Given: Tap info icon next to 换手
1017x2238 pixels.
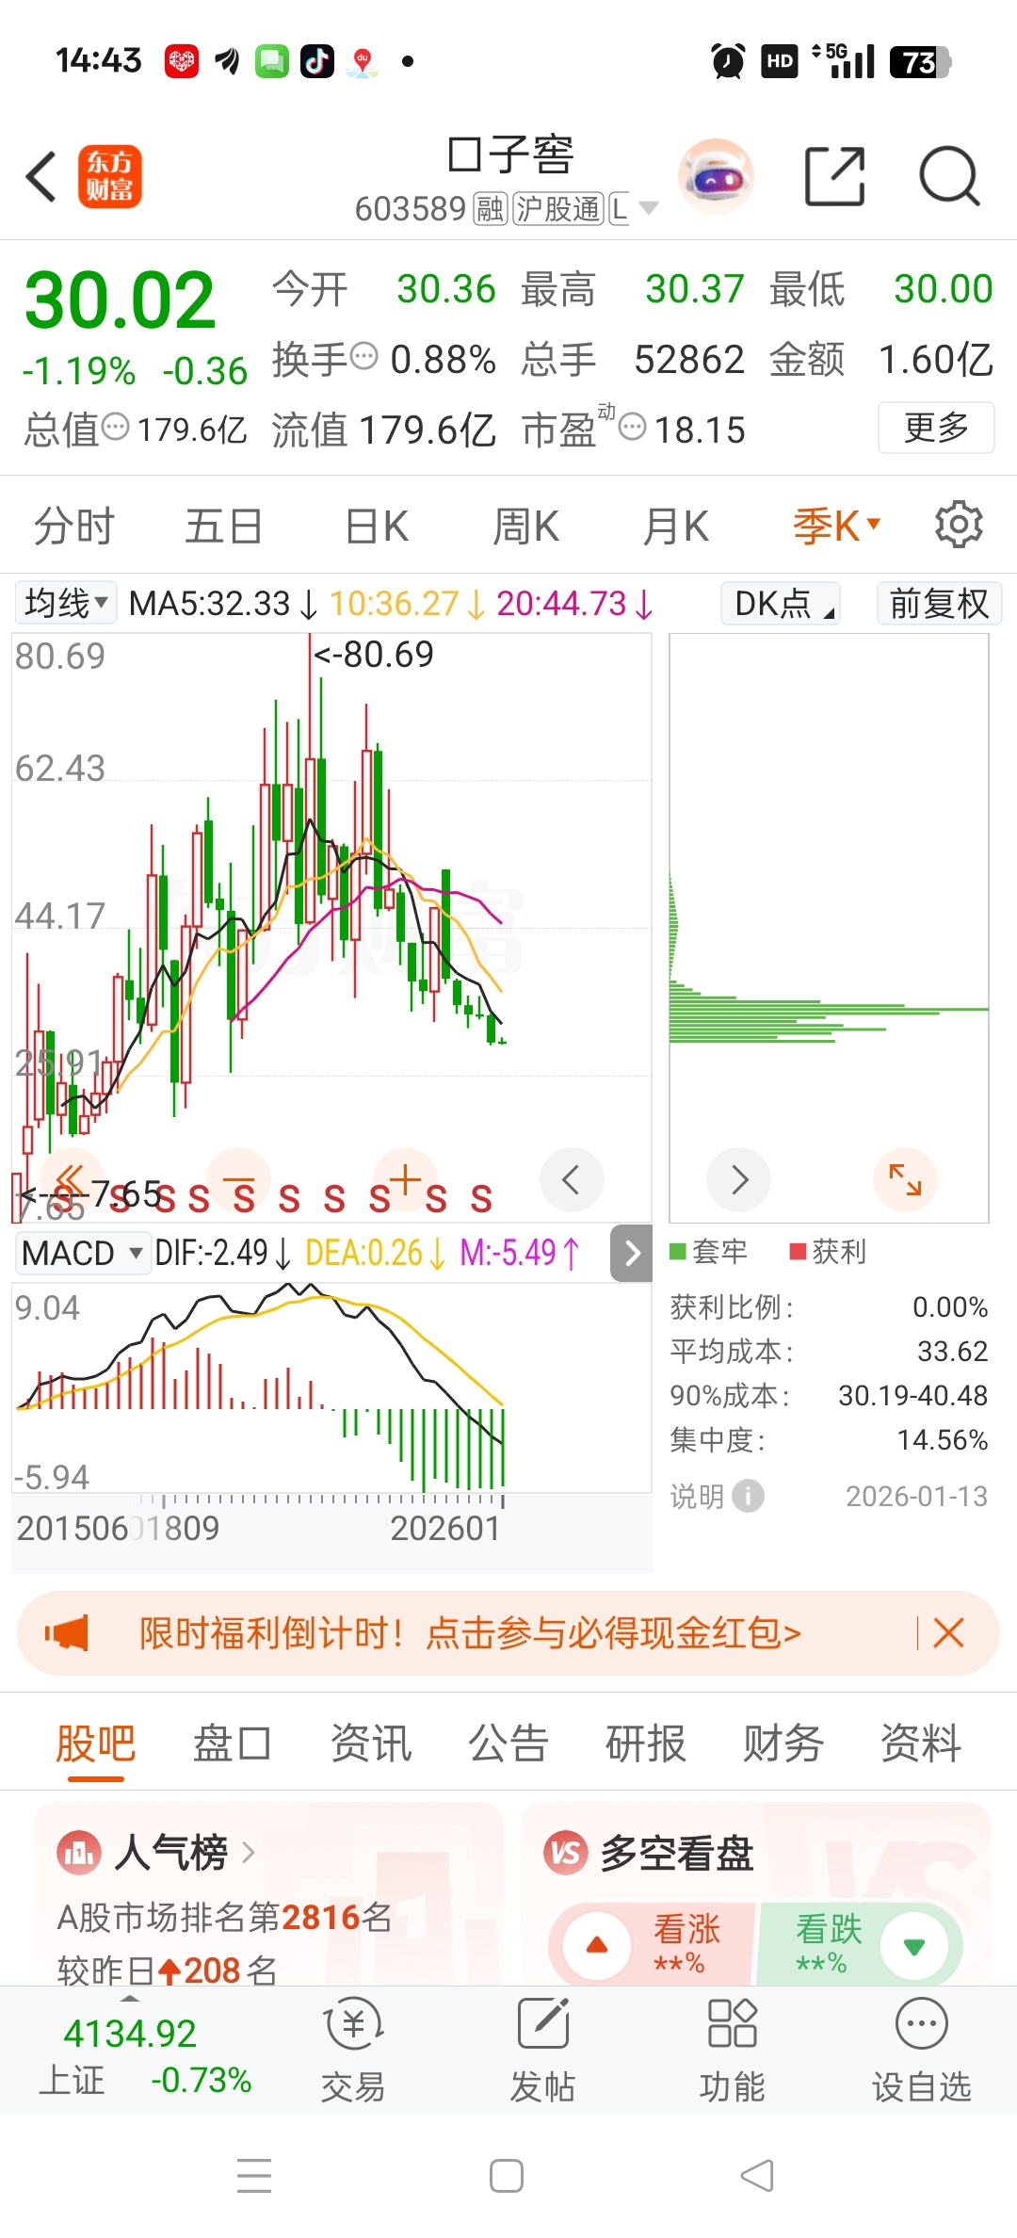Looking at the screenshot, I should 364,357.
